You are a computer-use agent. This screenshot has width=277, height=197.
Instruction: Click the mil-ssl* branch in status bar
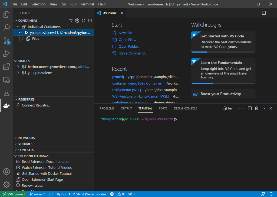[37, 194]
